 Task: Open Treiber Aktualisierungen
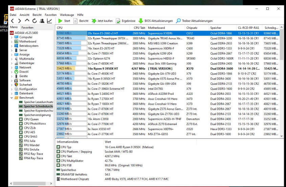194,21
